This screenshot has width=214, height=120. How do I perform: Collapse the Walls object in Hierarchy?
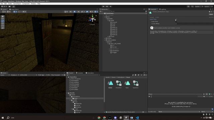tap(108, 21)
